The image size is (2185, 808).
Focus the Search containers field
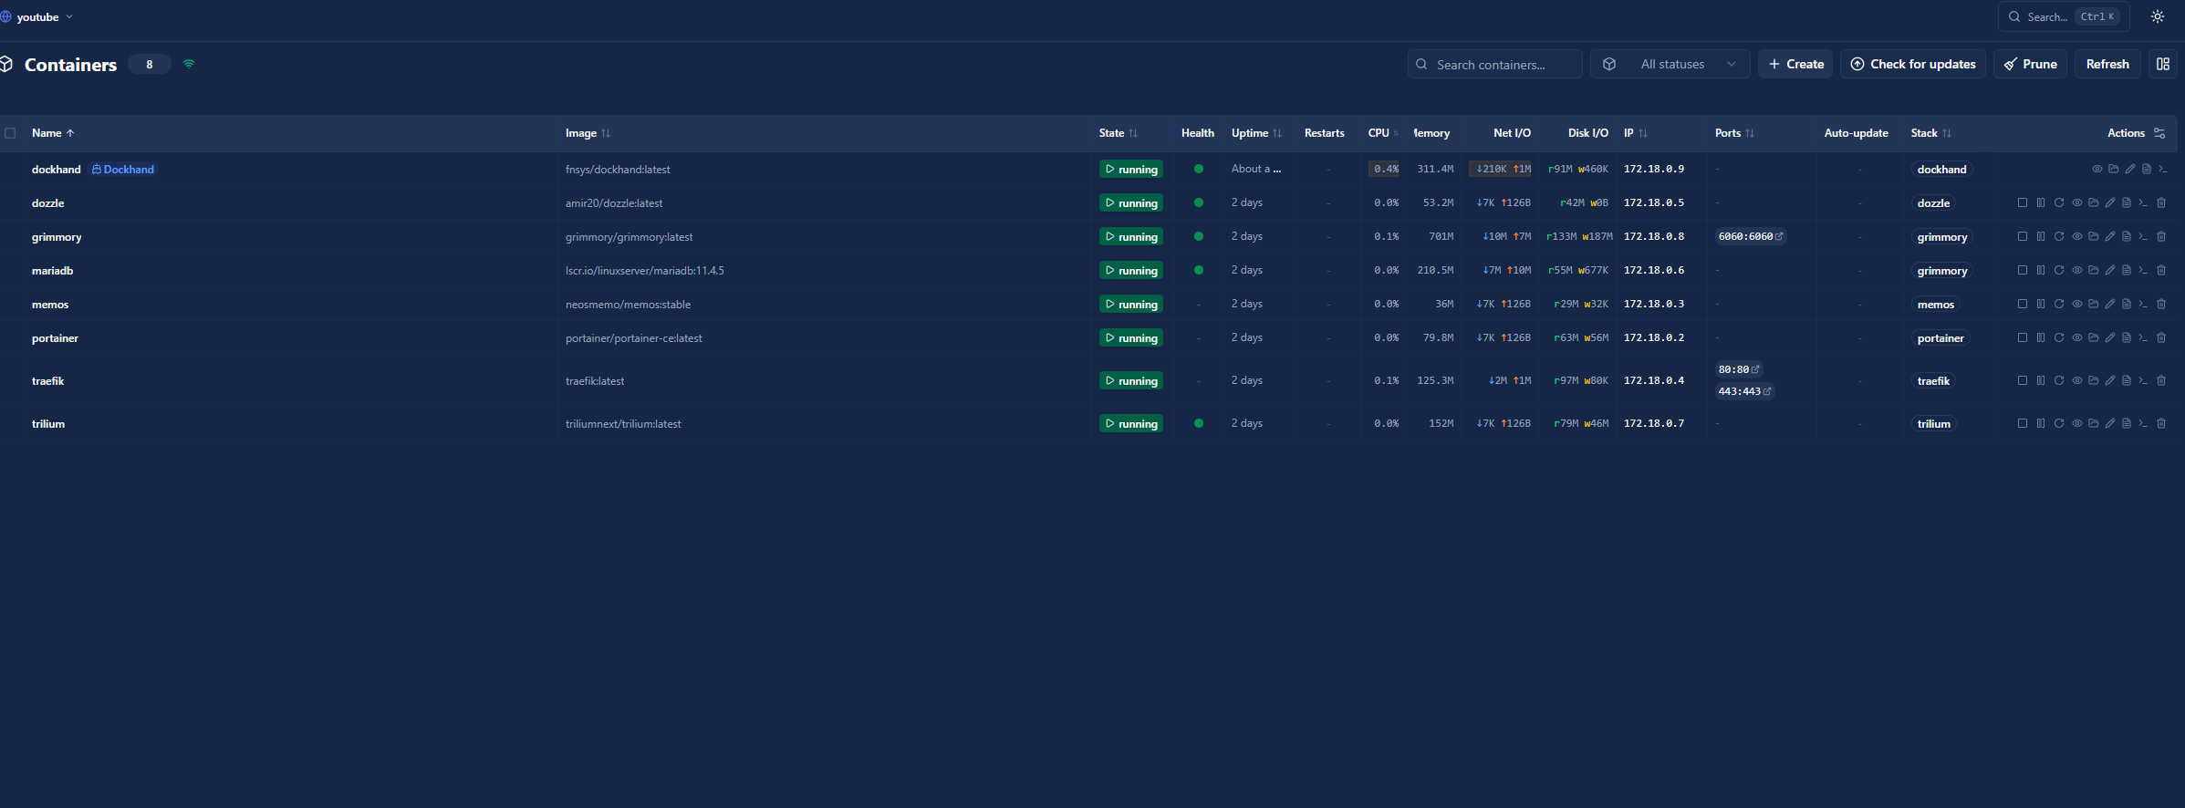coord(1495,64)
